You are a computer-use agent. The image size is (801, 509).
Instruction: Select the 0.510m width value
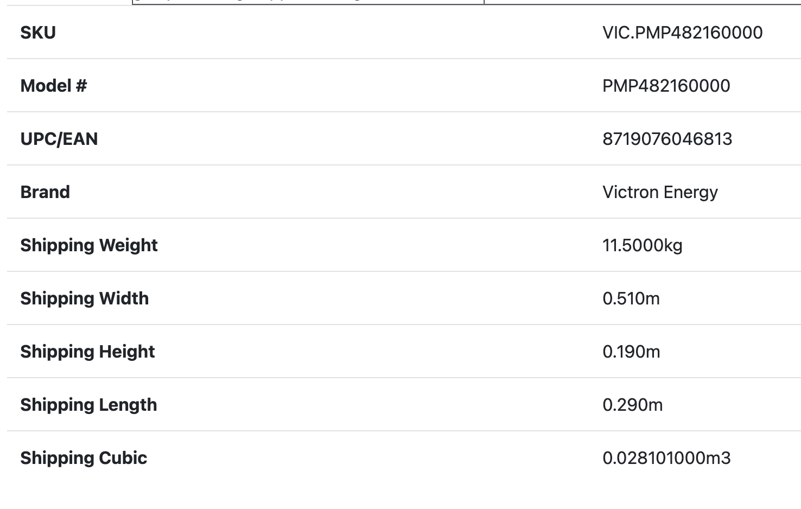coord(631,298)
